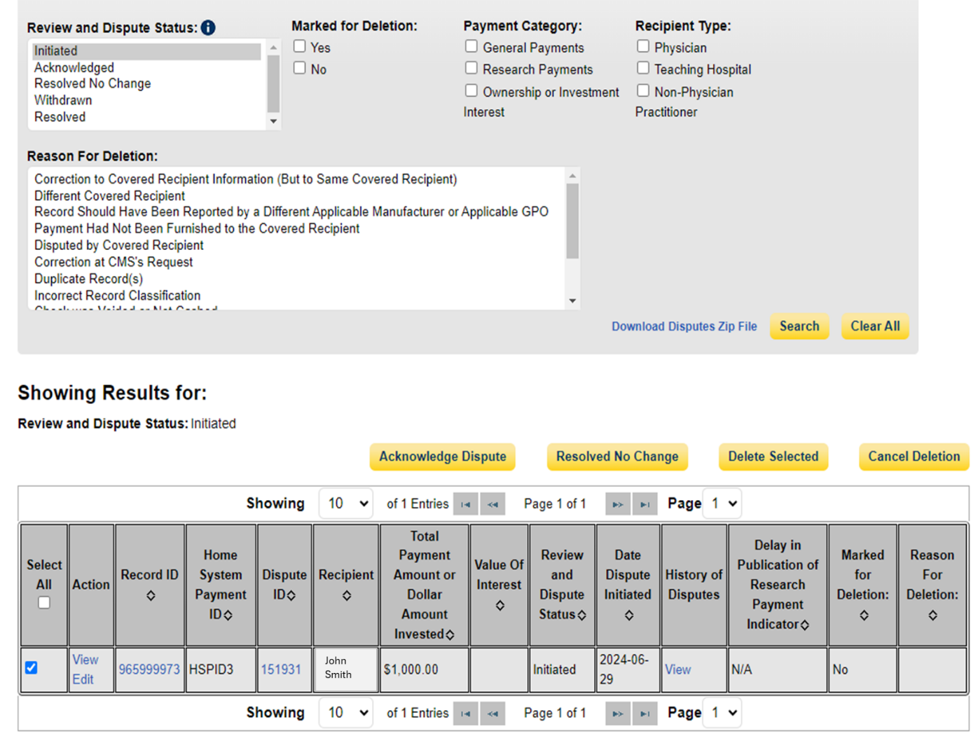Sort by Date Dispute Initiated column
978x750 pixels.
pos(628,616)
